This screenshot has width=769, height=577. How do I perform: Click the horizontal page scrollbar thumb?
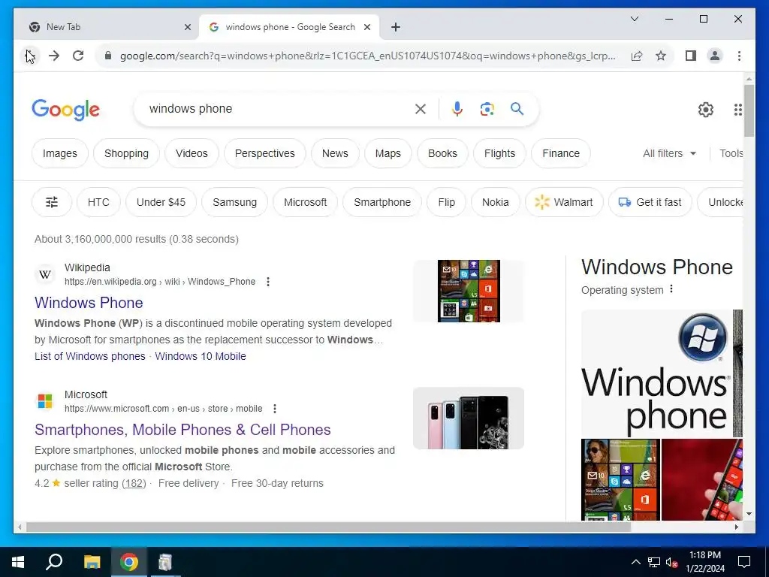click(328, 527)
